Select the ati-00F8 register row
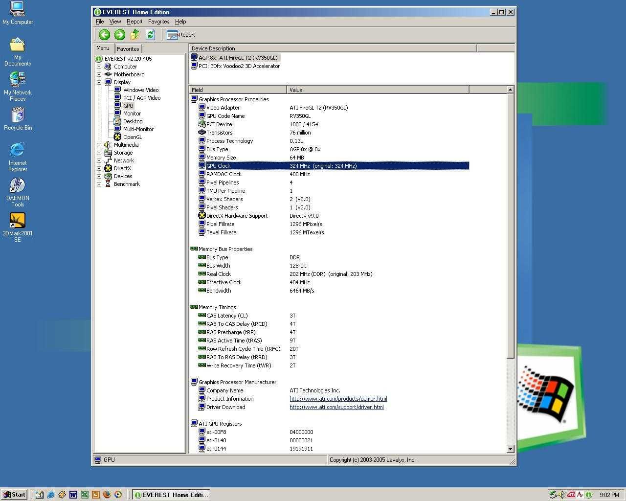Screen dimensions: 626x501 pos(334,432)
